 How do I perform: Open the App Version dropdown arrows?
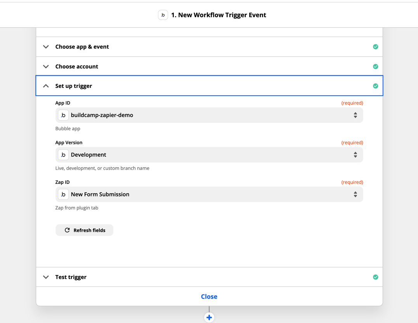click(355, 155)
